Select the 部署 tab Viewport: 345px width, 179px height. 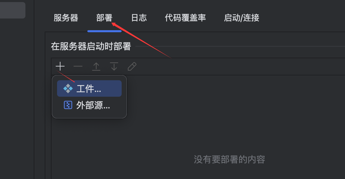pos(104,18)
